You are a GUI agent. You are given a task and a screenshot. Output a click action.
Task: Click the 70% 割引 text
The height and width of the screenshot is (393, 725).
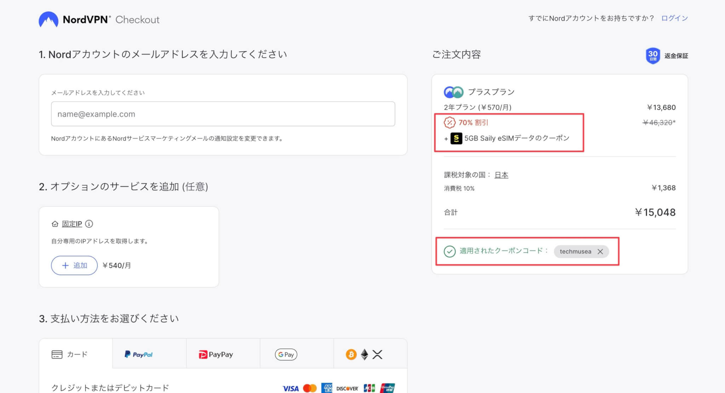coord(473,123)
